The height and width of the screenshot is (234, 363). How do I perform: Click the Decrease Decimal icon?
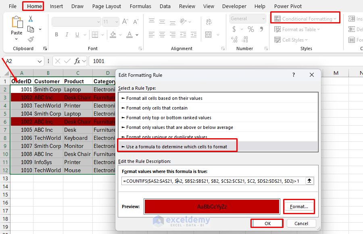coord(245,40)
